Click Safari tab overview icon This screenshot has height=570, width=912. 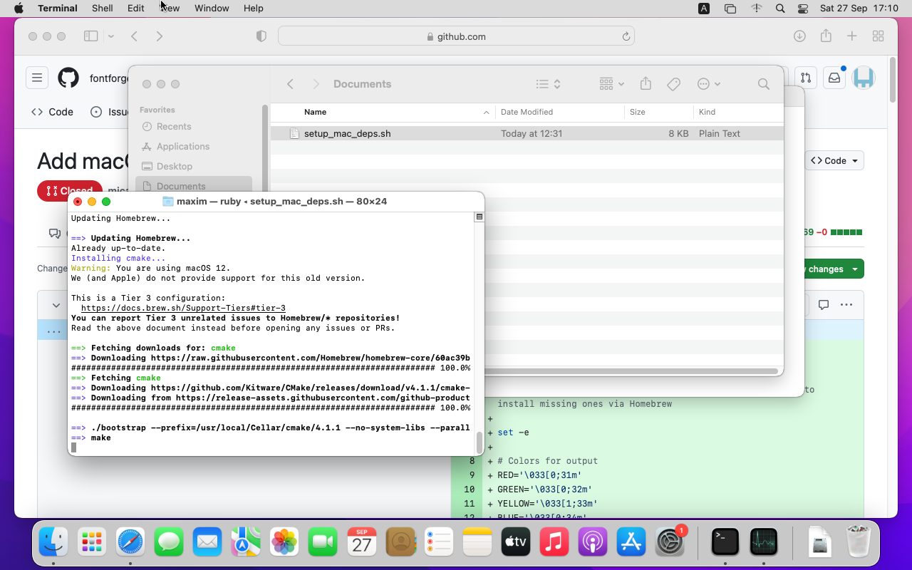click(x=879, y=36)
